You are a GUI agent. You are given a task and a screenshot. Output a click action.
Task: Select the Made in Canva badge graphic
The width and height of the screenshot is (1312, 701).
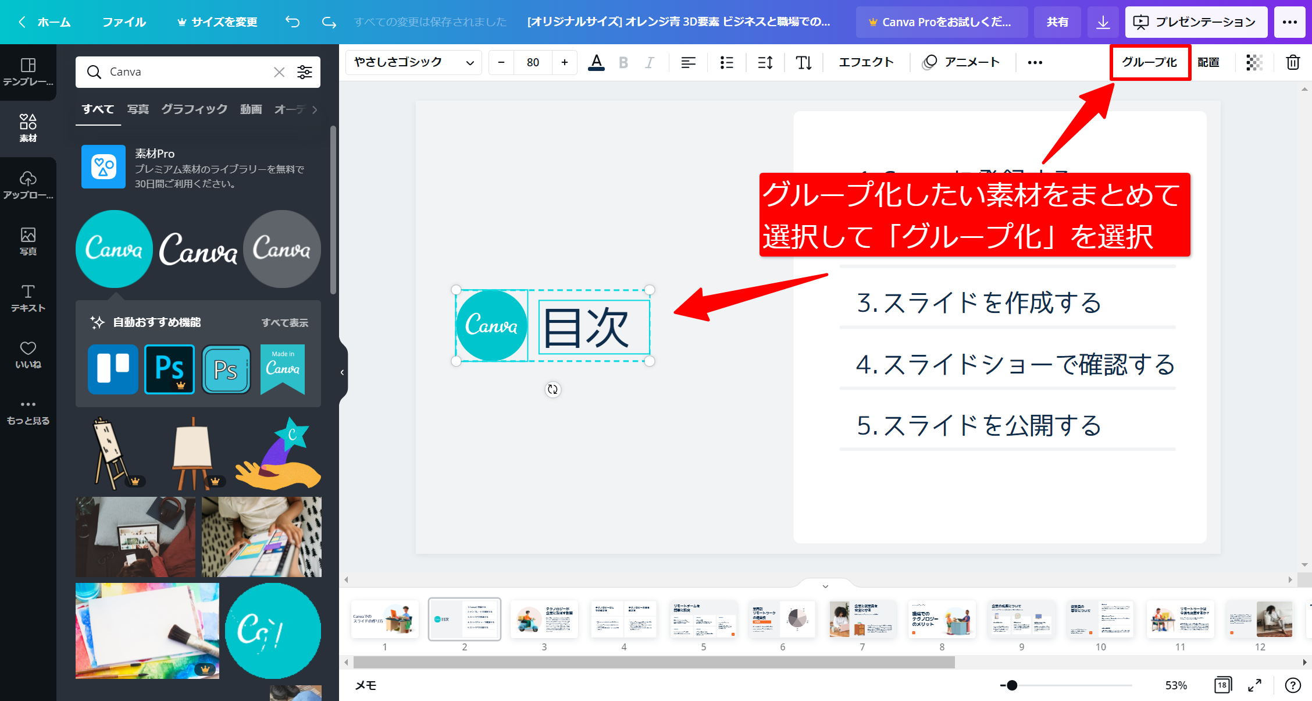[x=283, y=369]
